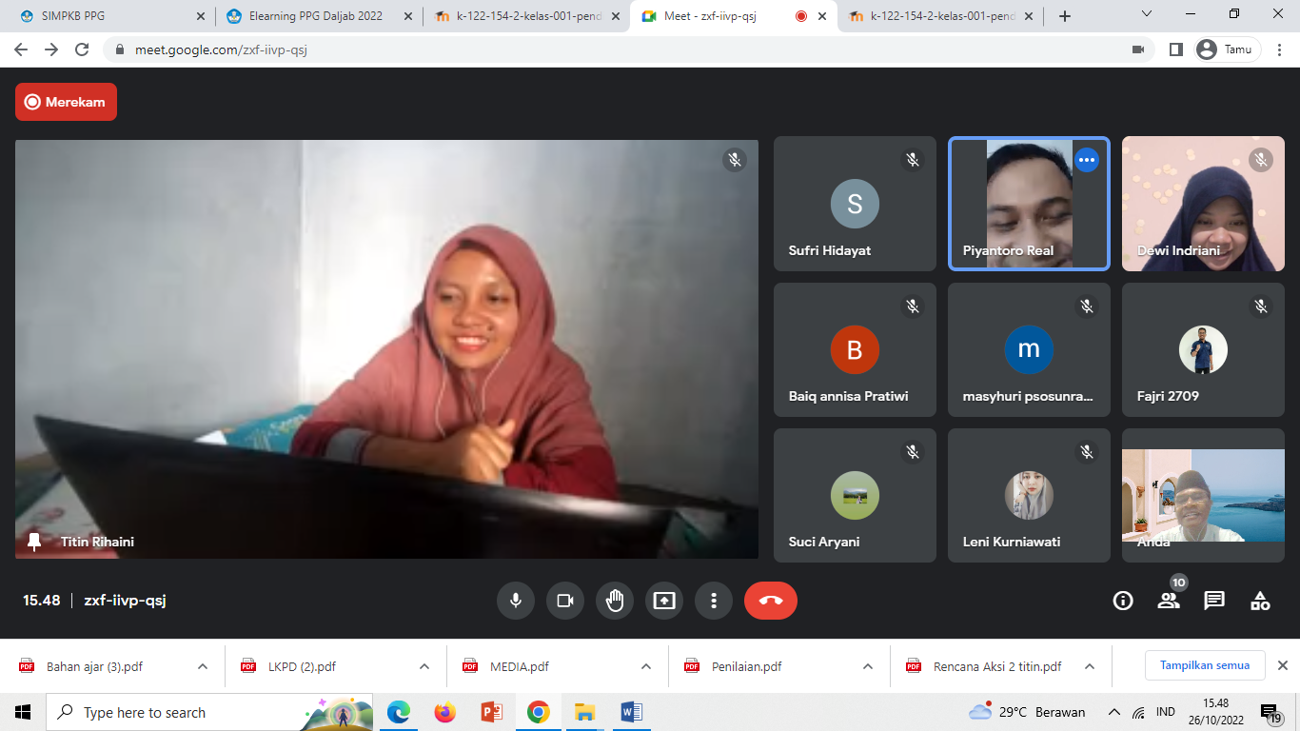Click muted mic icon on Titin's video
1300x731 pixels.
point(734,160)
